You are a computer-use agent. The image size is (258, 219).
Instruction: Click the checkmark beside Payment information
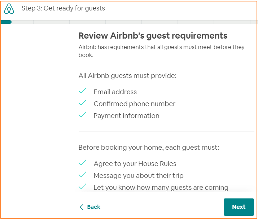pyautogui.click(x=83, y=115)
